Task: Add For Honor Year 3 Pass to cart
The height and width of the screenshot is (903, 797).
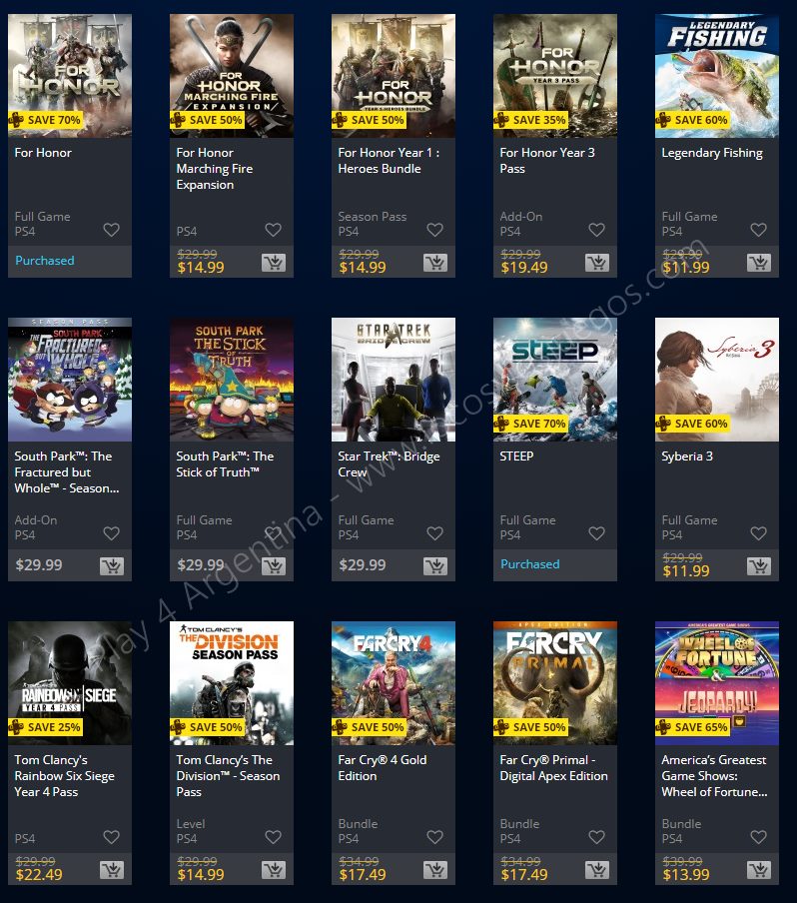Action: point(597,263)
